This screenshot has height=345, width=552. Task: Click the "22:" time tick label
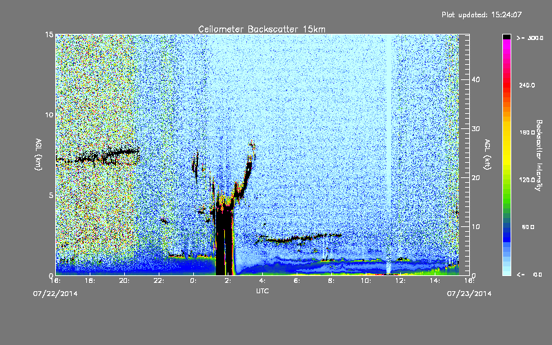(x=159, y=281)
